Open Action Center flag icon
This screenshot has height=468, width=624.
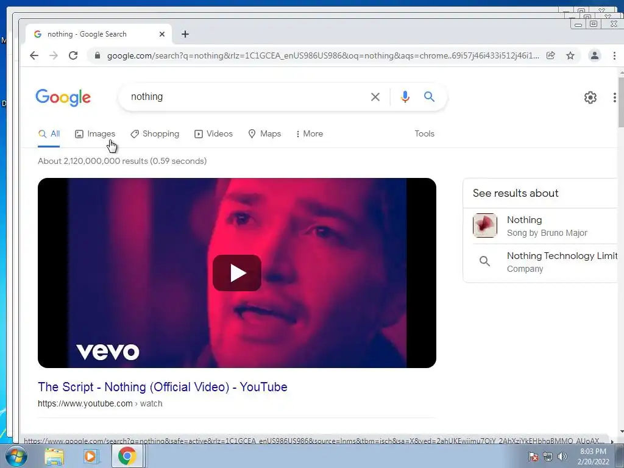click(533, 456)
